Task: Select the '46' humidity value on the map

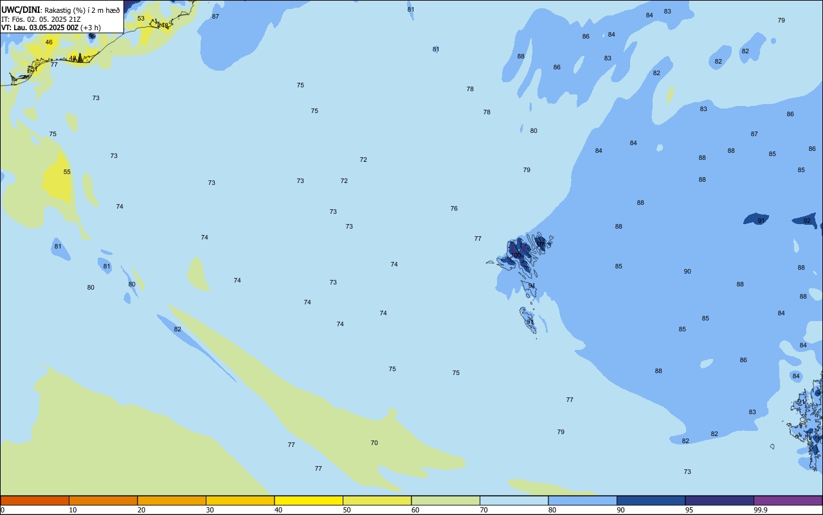Action: [49, 42]
